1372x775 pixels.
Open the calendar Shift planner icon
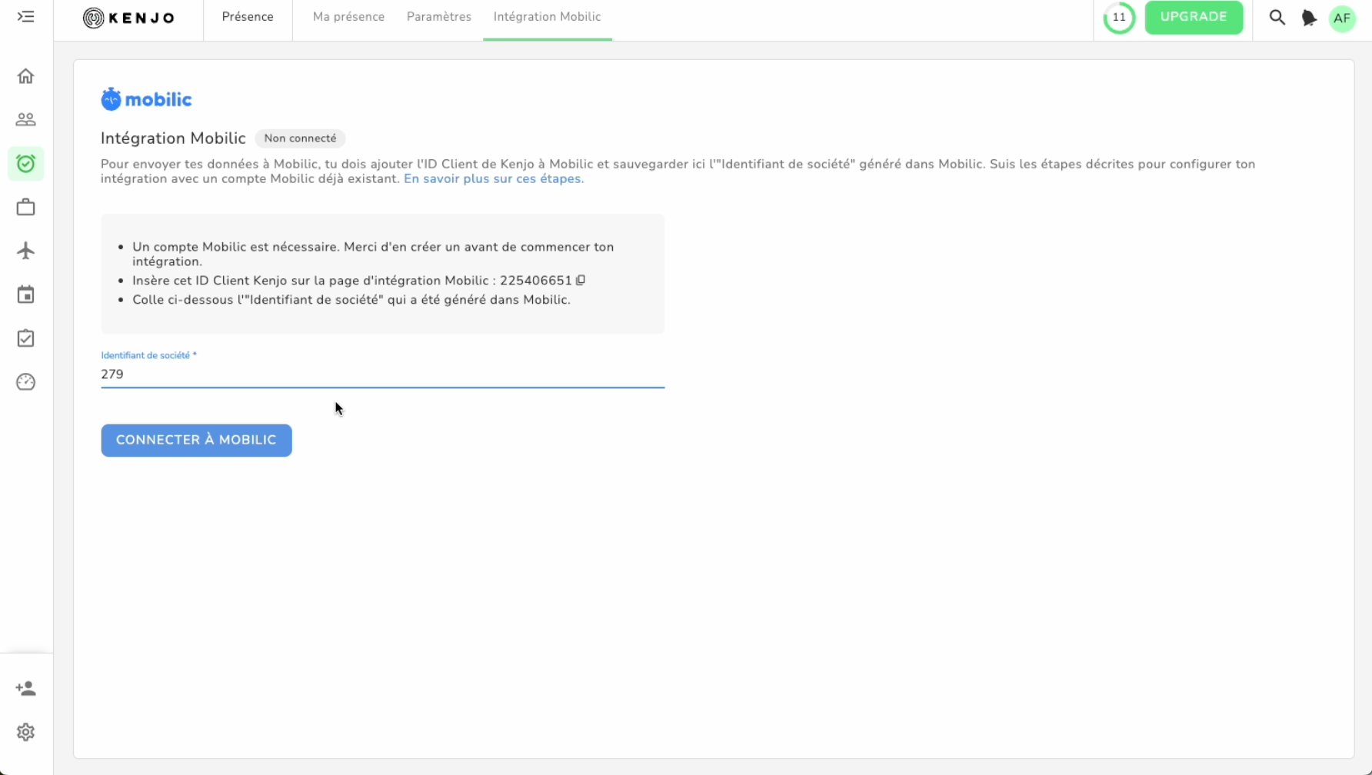coord(26,294)
